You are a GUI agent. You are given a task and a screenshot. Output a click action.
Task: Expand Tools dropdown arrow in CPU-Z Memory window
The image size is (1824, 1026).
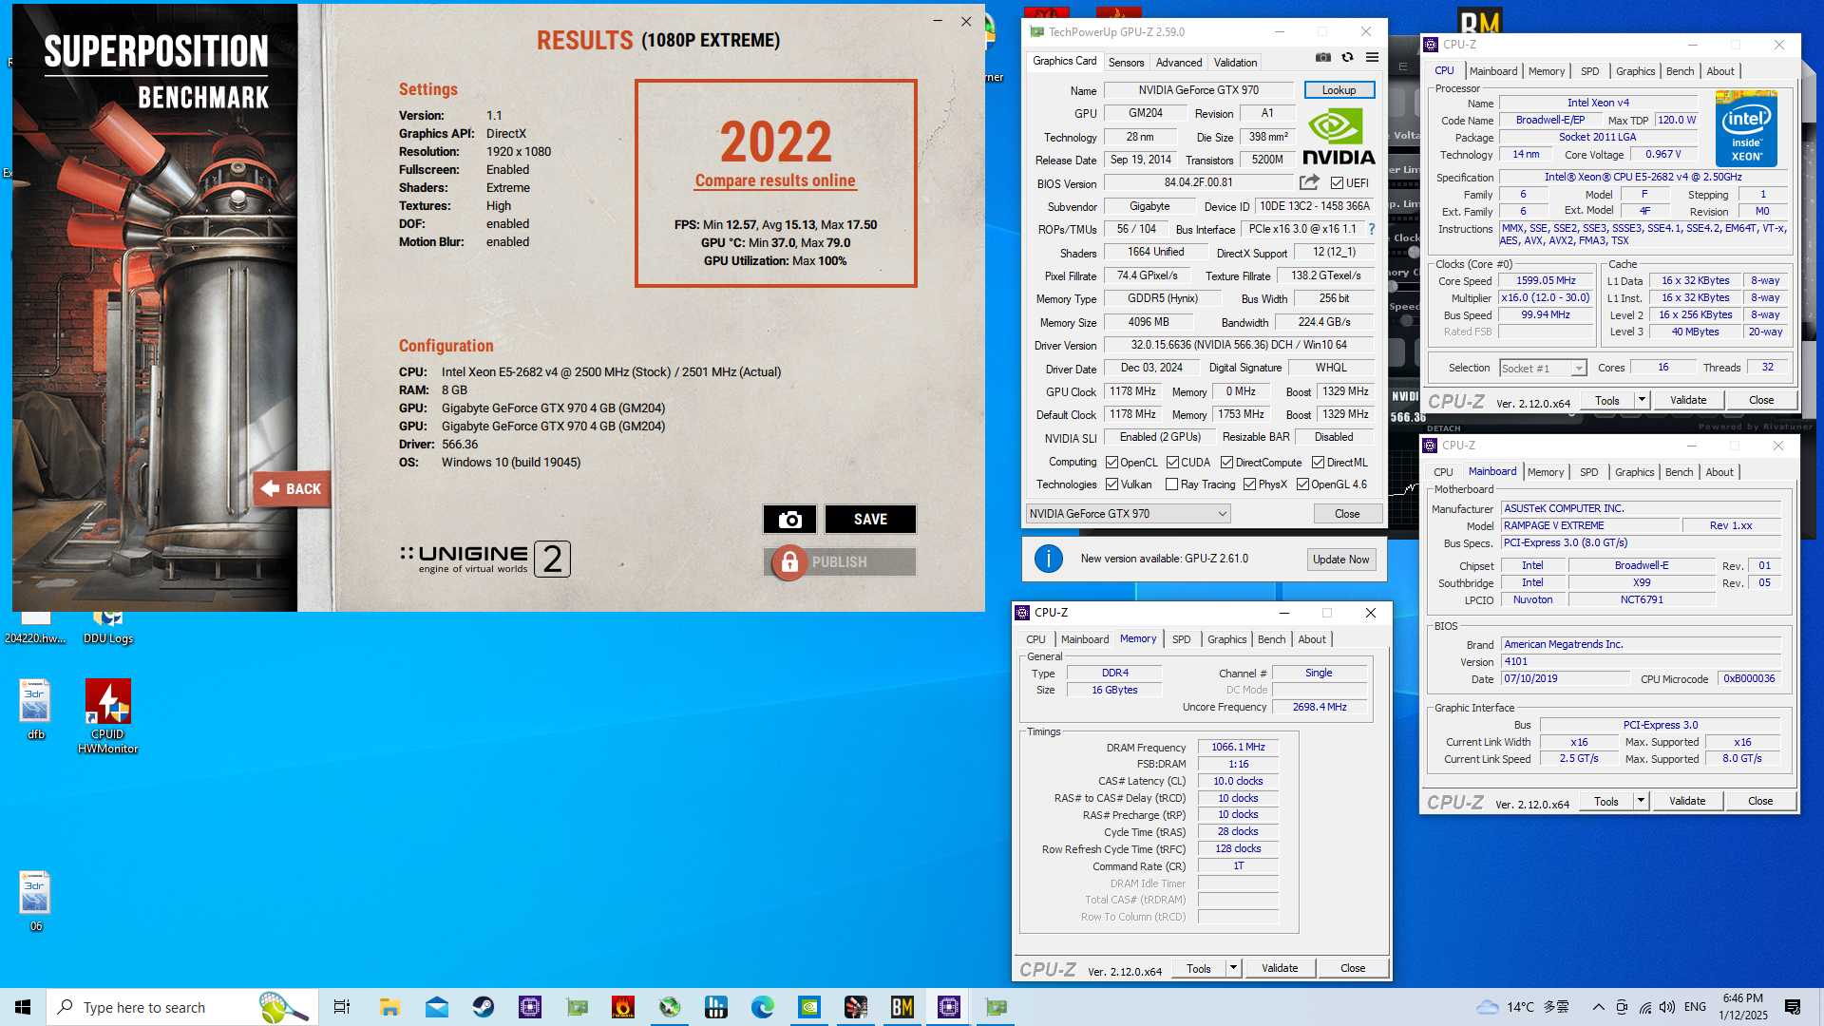[x=1233, y=968]
